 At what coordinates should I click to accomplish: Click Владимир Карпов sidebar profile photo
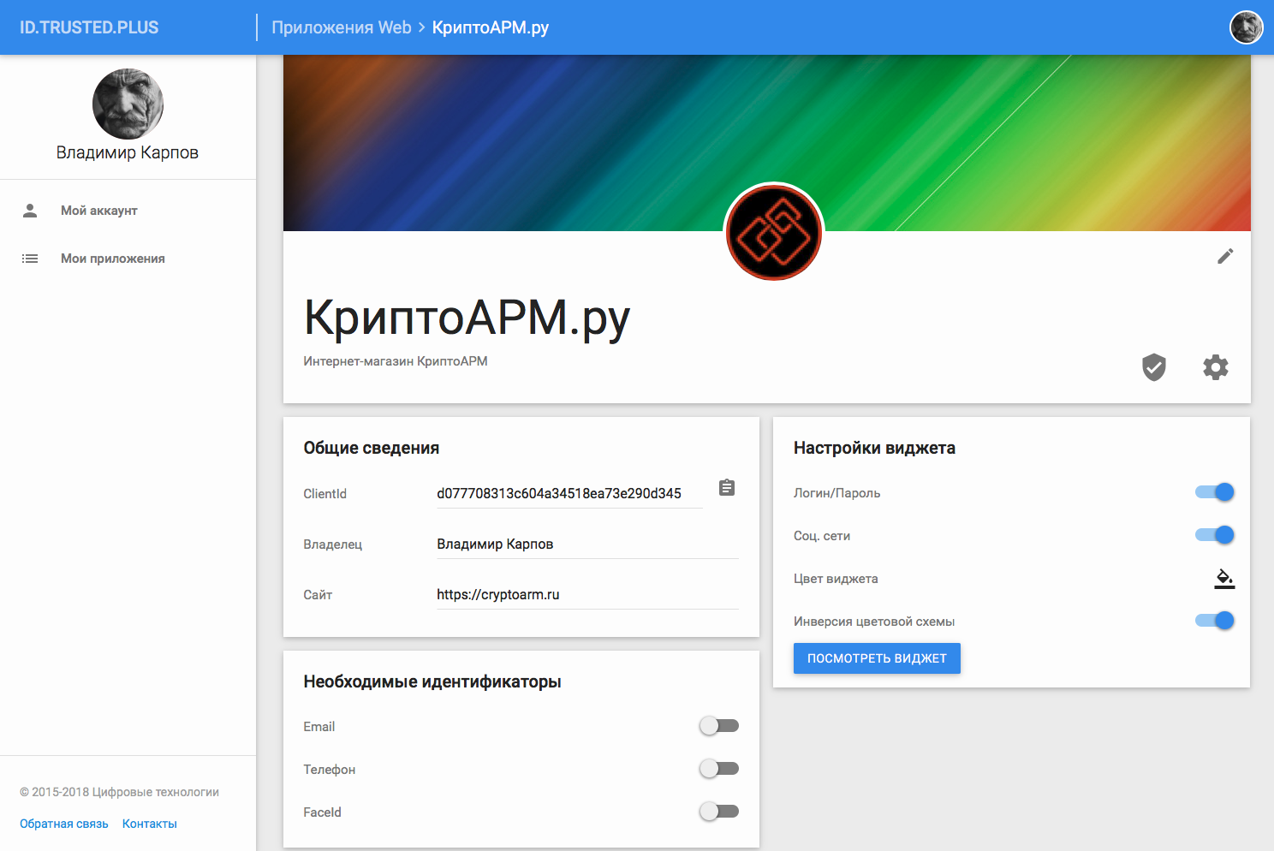[x=128, y=104]
